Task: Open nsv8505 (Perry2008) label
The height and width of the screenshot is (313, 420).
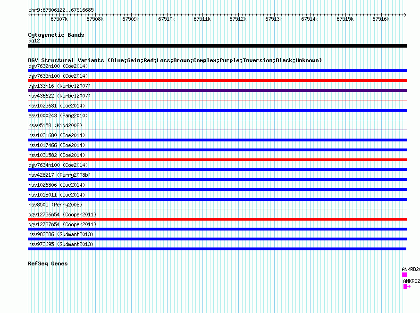Action: (55, 205)
